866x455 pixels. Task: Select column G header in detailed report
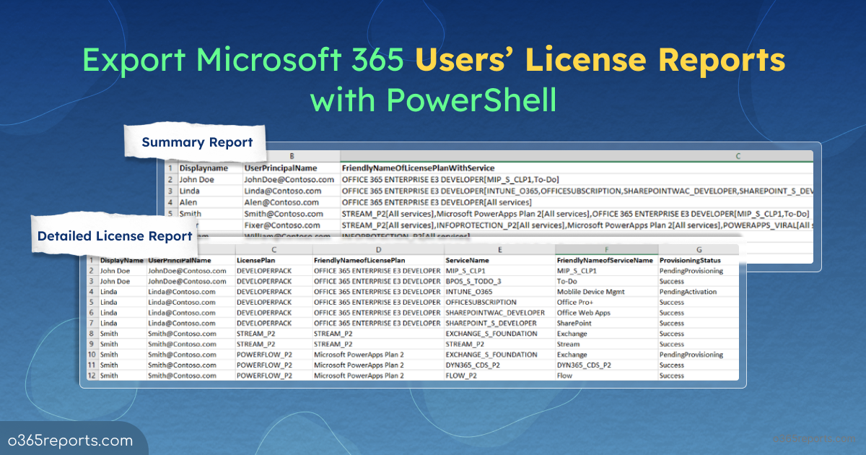(x=697, y=249)
